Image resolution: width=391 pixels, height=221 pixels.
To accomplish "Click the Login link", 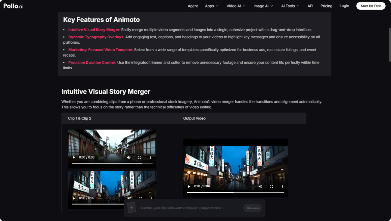I will (x=344, y=6).
